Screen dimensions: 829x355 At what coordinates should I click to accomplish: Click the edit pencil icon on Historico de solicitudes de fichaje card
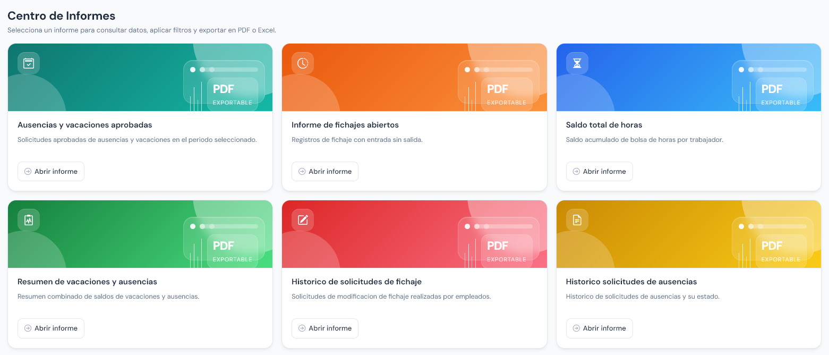click(303, 220)
